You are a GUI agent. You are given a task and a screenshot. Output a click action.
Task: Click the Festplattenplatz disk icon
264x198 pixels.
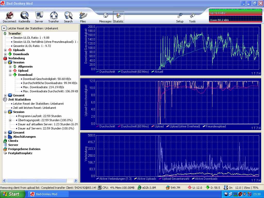(5, 153)
